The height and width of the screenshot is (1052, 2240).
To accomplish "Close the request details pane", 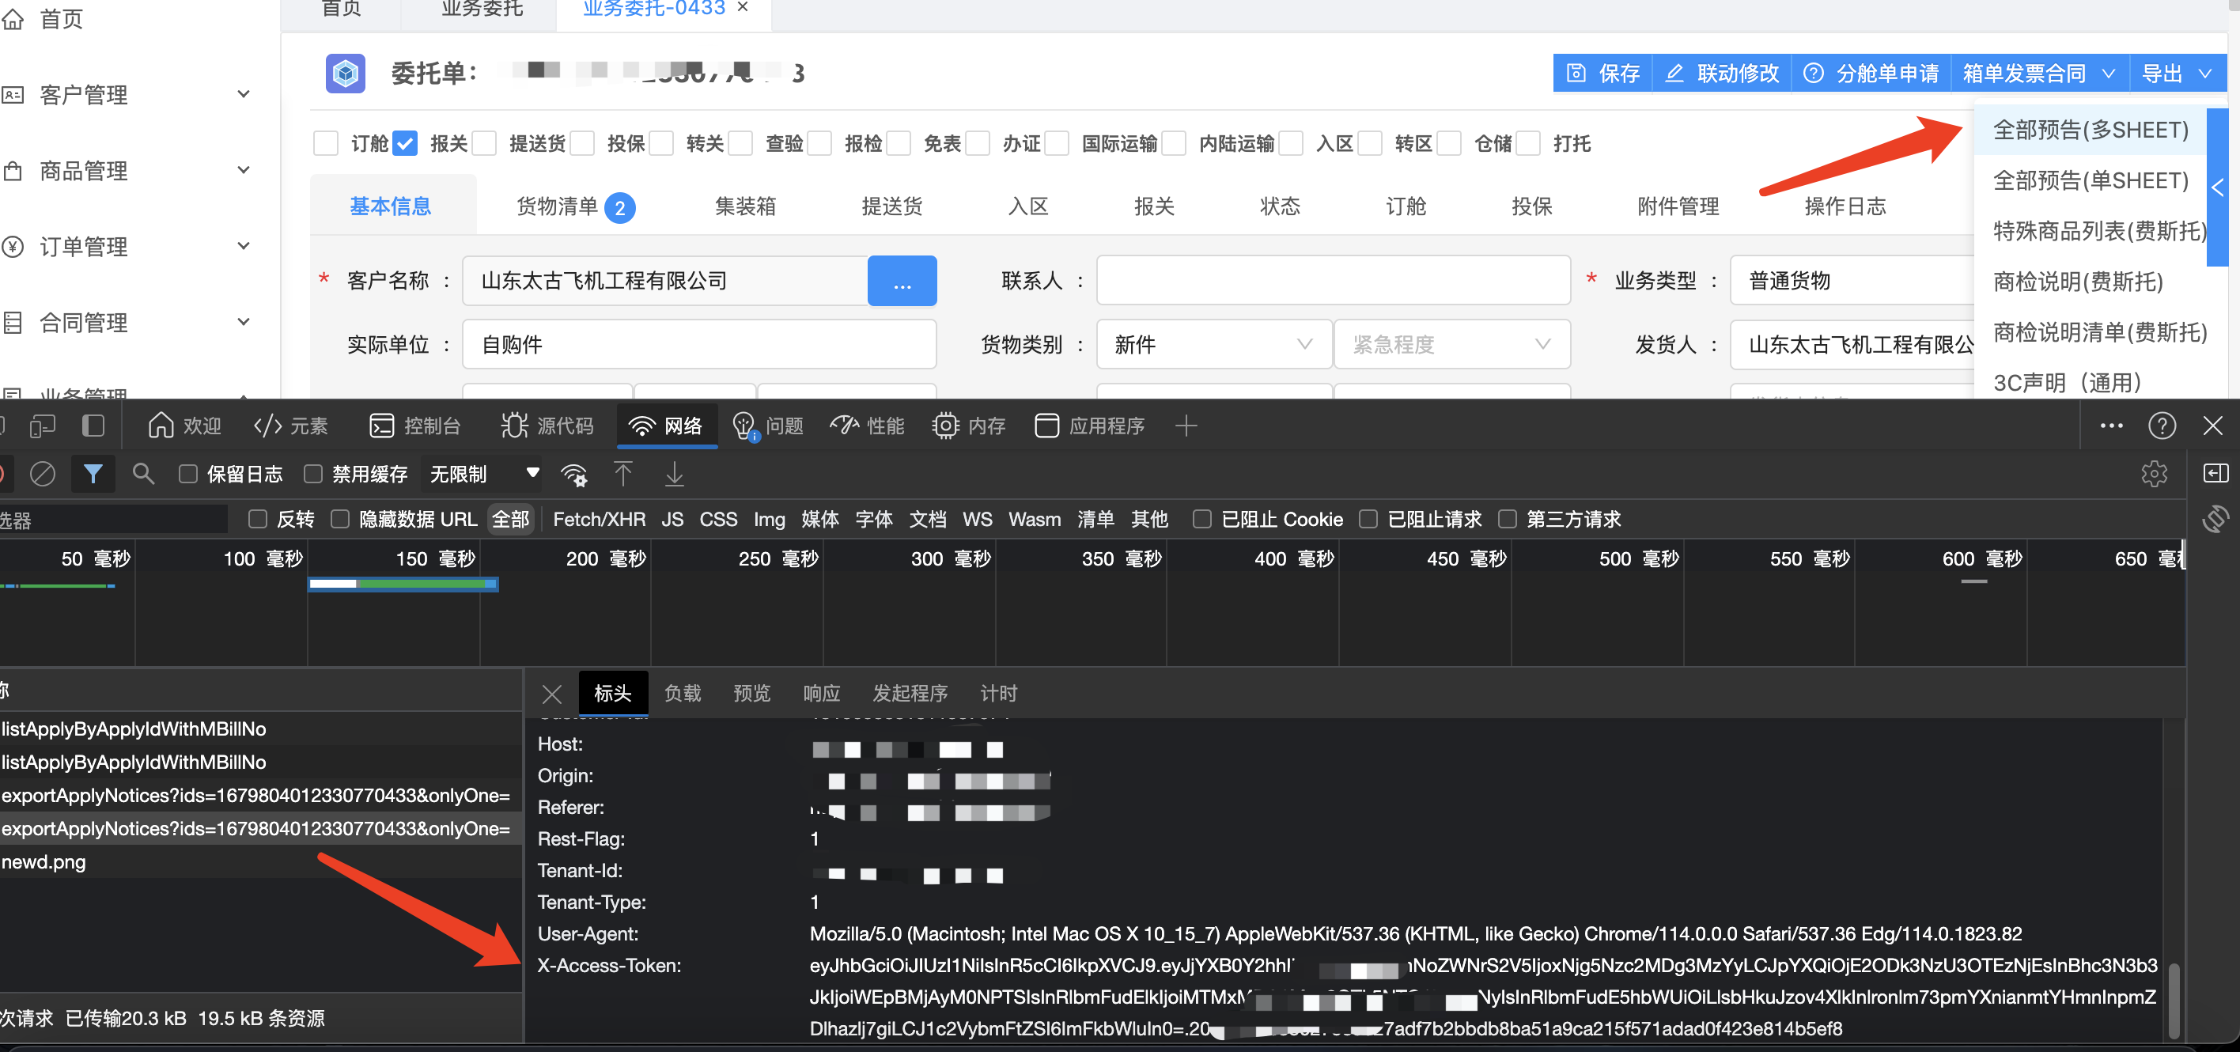I will [x=551, y=693].
